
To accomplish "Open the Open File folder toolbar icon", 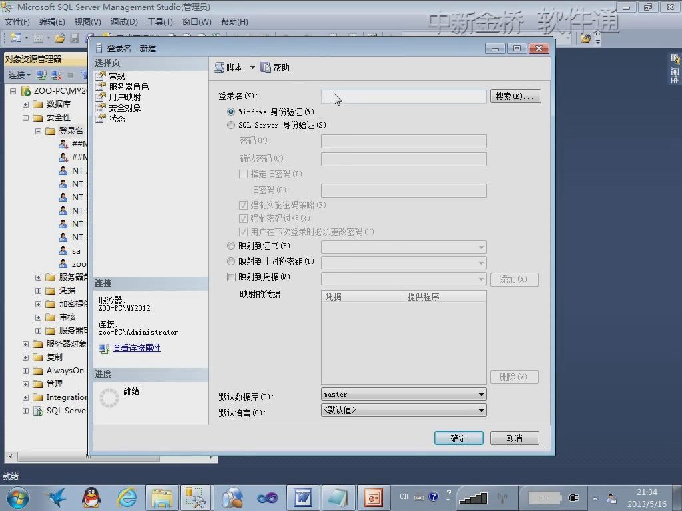I will pos(60,38).
